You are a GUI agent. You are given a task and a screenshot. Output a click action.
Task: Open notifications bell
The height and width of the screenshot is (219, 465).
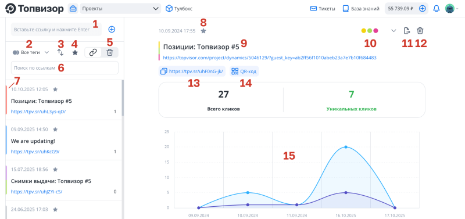tap(437, 9)
